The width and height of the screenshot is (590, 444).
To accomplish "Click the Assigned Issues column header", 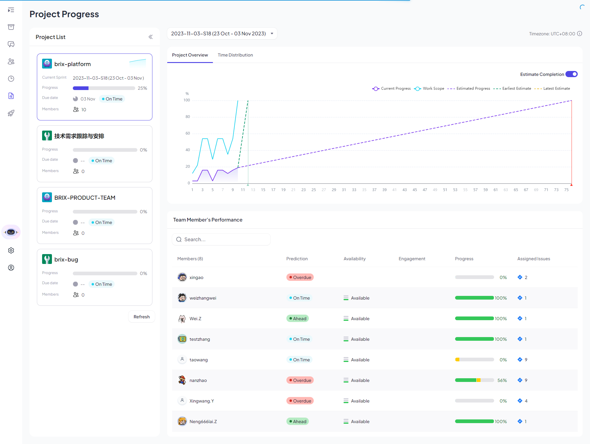I will (x=533, y=259).
